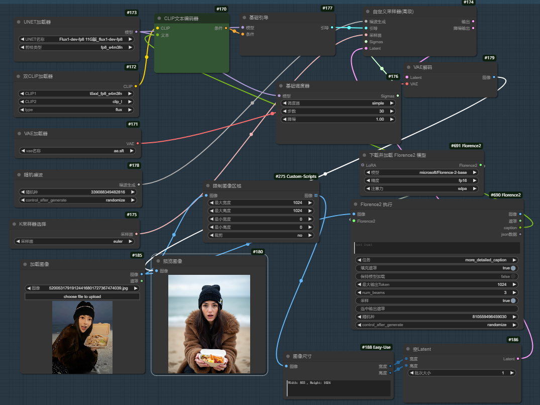Increase 步数 with the right arrow
This screenshot has height=405, width=540.
pyautogui.click(x=391, y=111)
